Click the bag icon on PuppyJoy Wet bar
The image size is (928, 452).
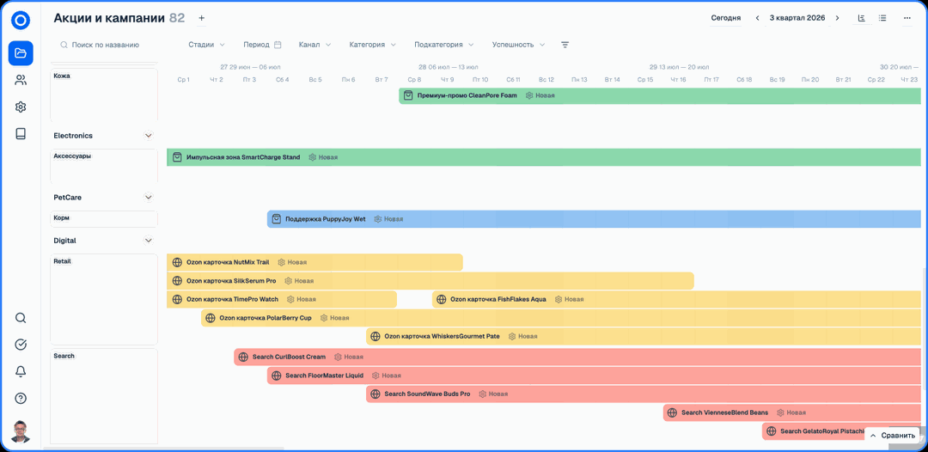pyautogui.click(x=276, y=219)
